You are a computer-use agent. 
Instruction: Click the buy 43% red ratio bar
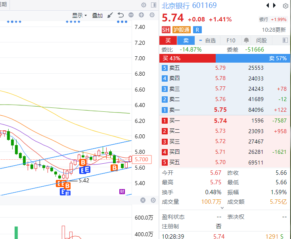click(x=188, y=58)
